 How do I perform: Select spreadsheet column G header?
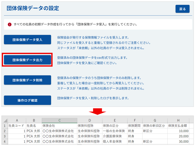[155, 120]
